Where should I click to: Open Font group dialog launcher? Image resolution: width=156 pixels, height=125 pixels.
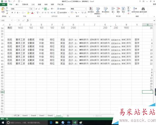40,17
